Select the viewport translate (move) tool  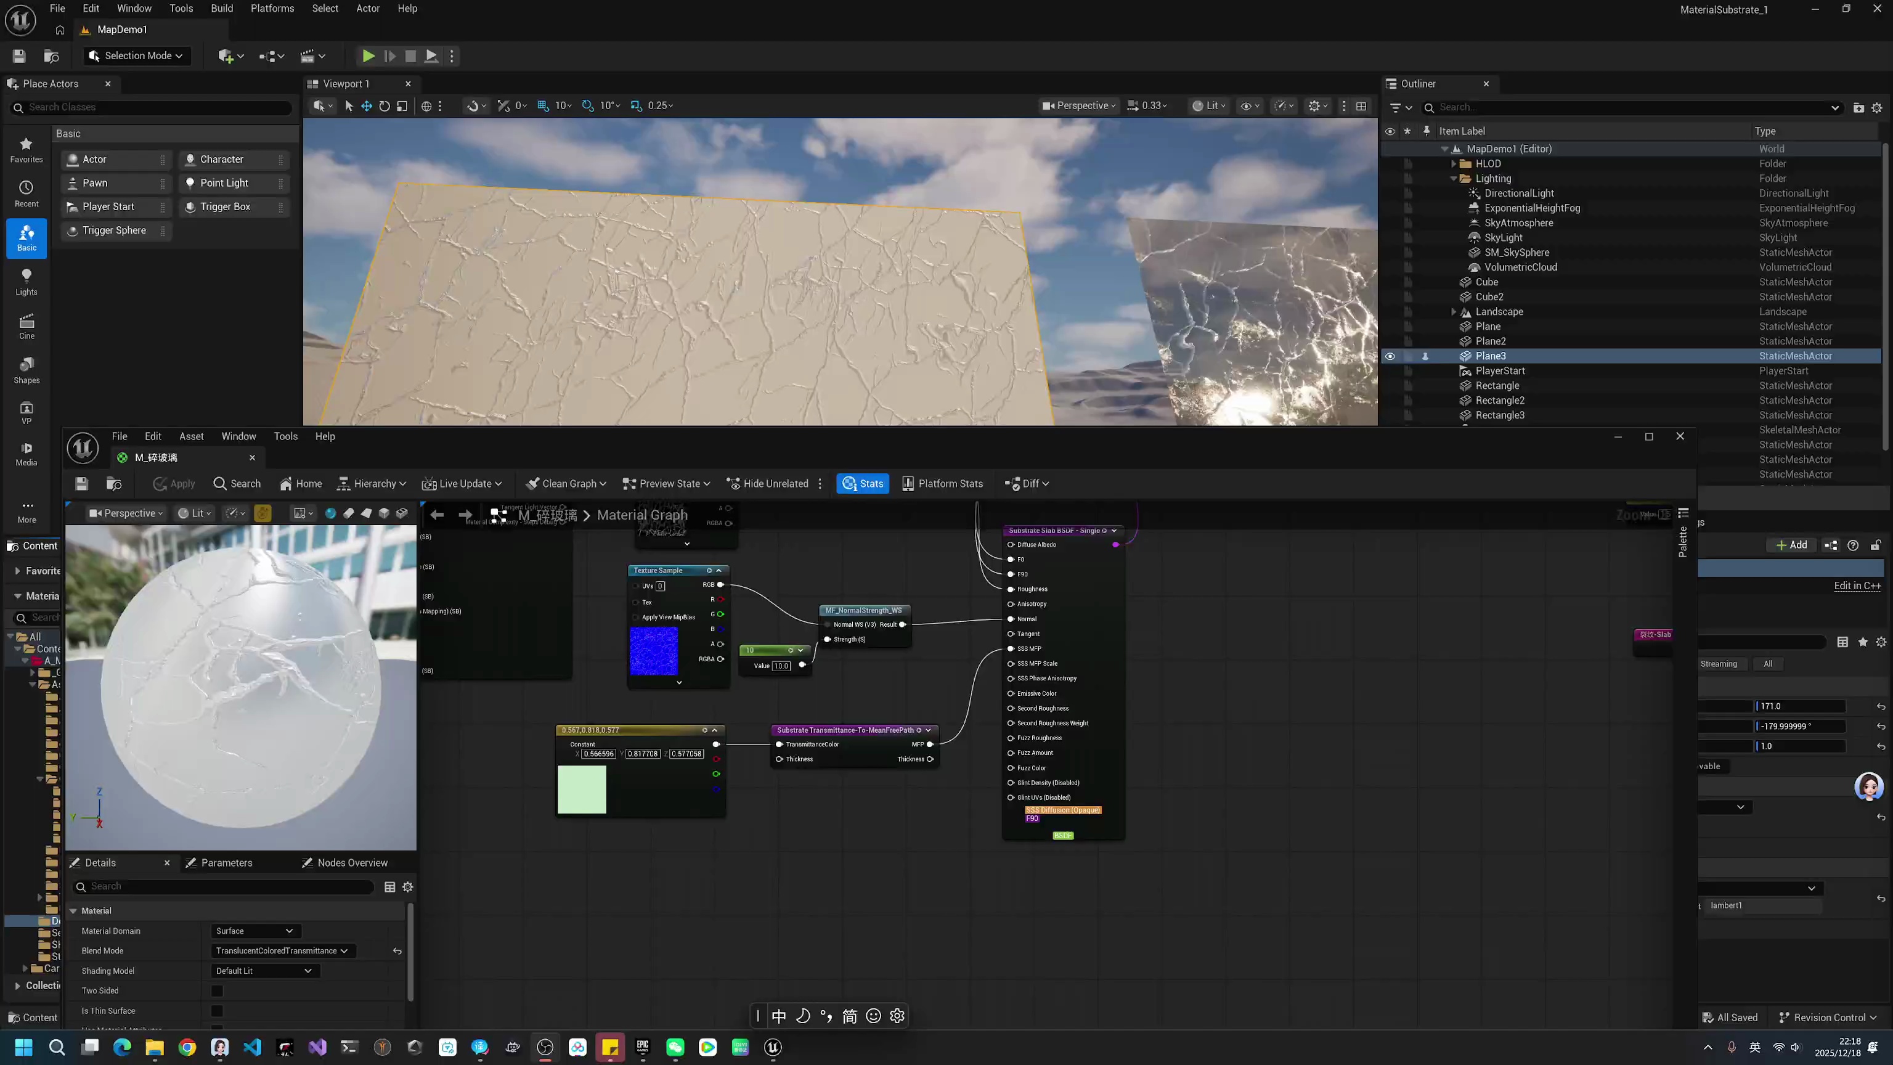366,106
